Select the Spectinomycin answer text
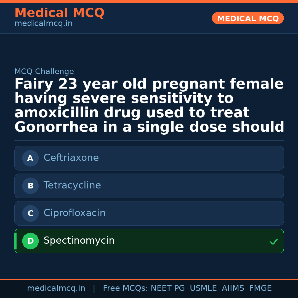298x298 pixels. tap(79, 241)
